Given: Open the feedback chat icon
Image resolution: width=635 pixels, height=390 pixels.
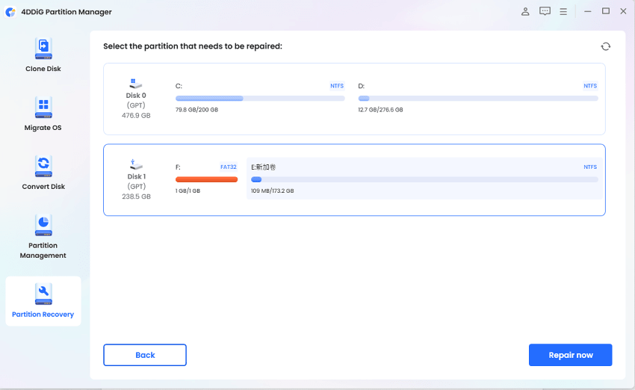Looking at the screenshot, I should [x=545, y=11].
